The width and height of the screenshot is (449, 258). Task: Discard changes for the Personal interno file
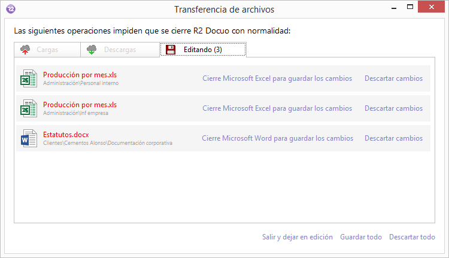coord(393,78)
